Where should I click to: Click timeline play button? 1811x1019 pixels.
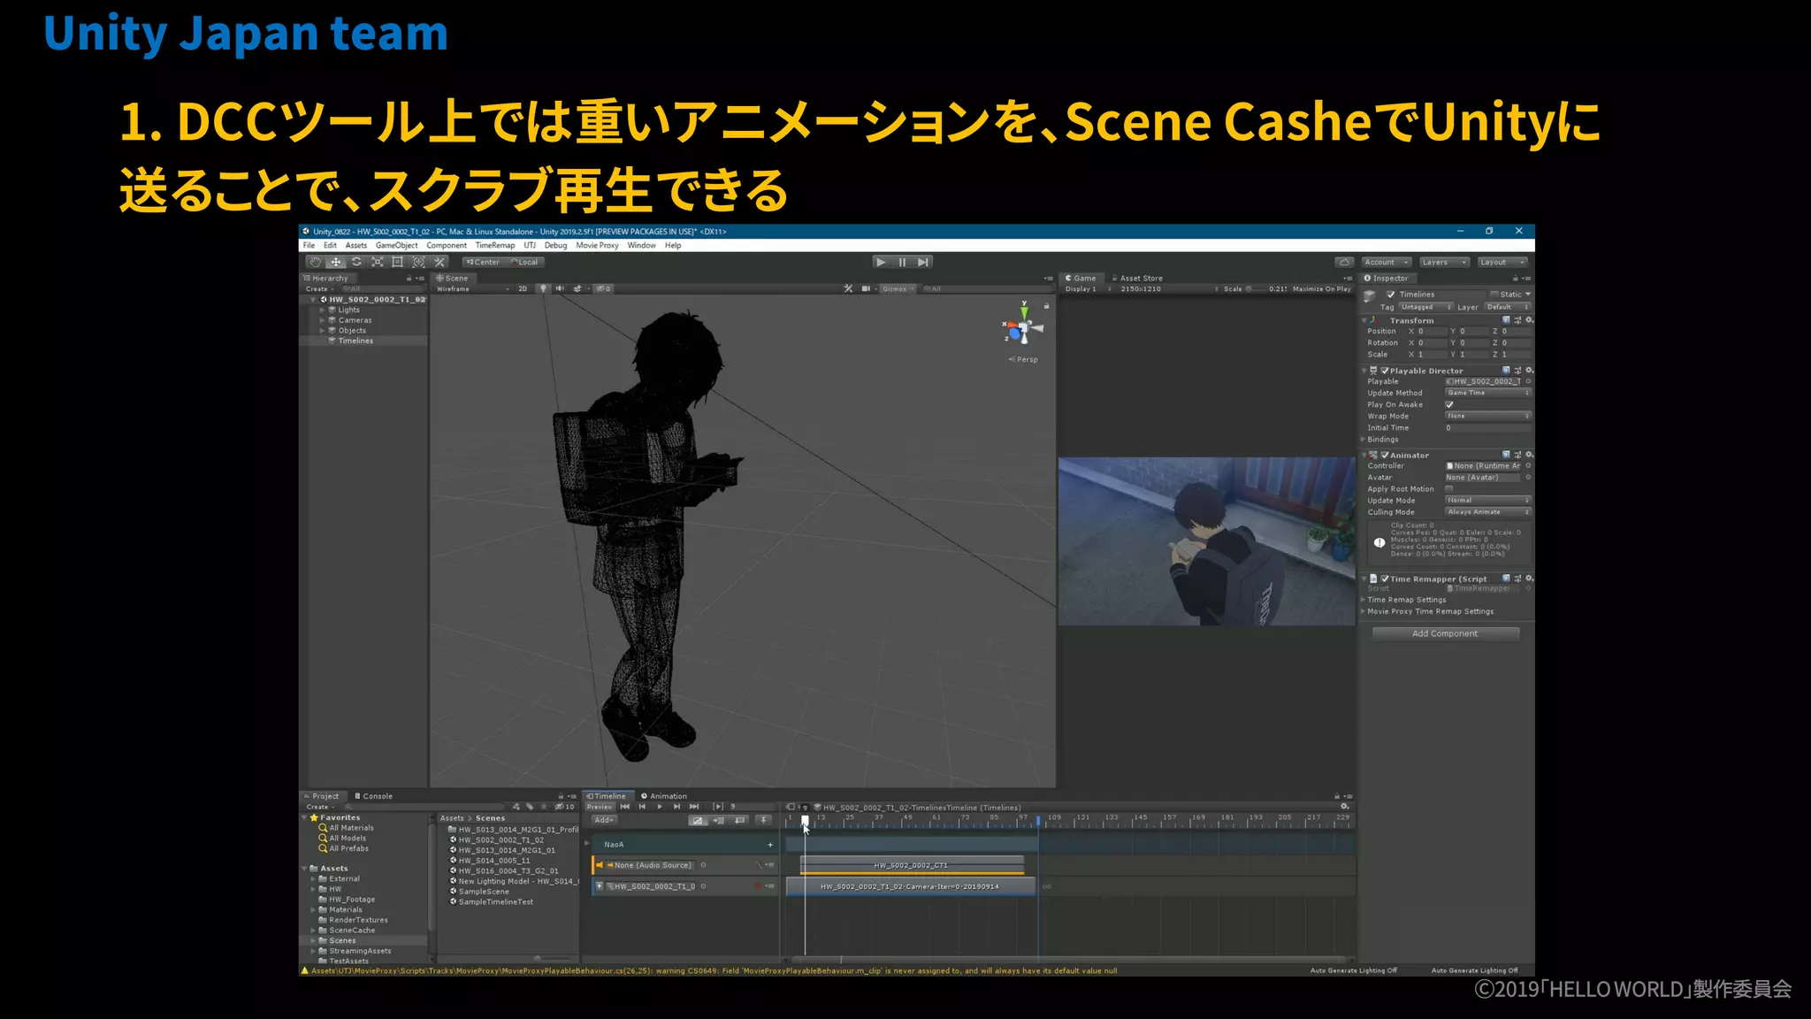pyautogui.click(x=660, y=807)
